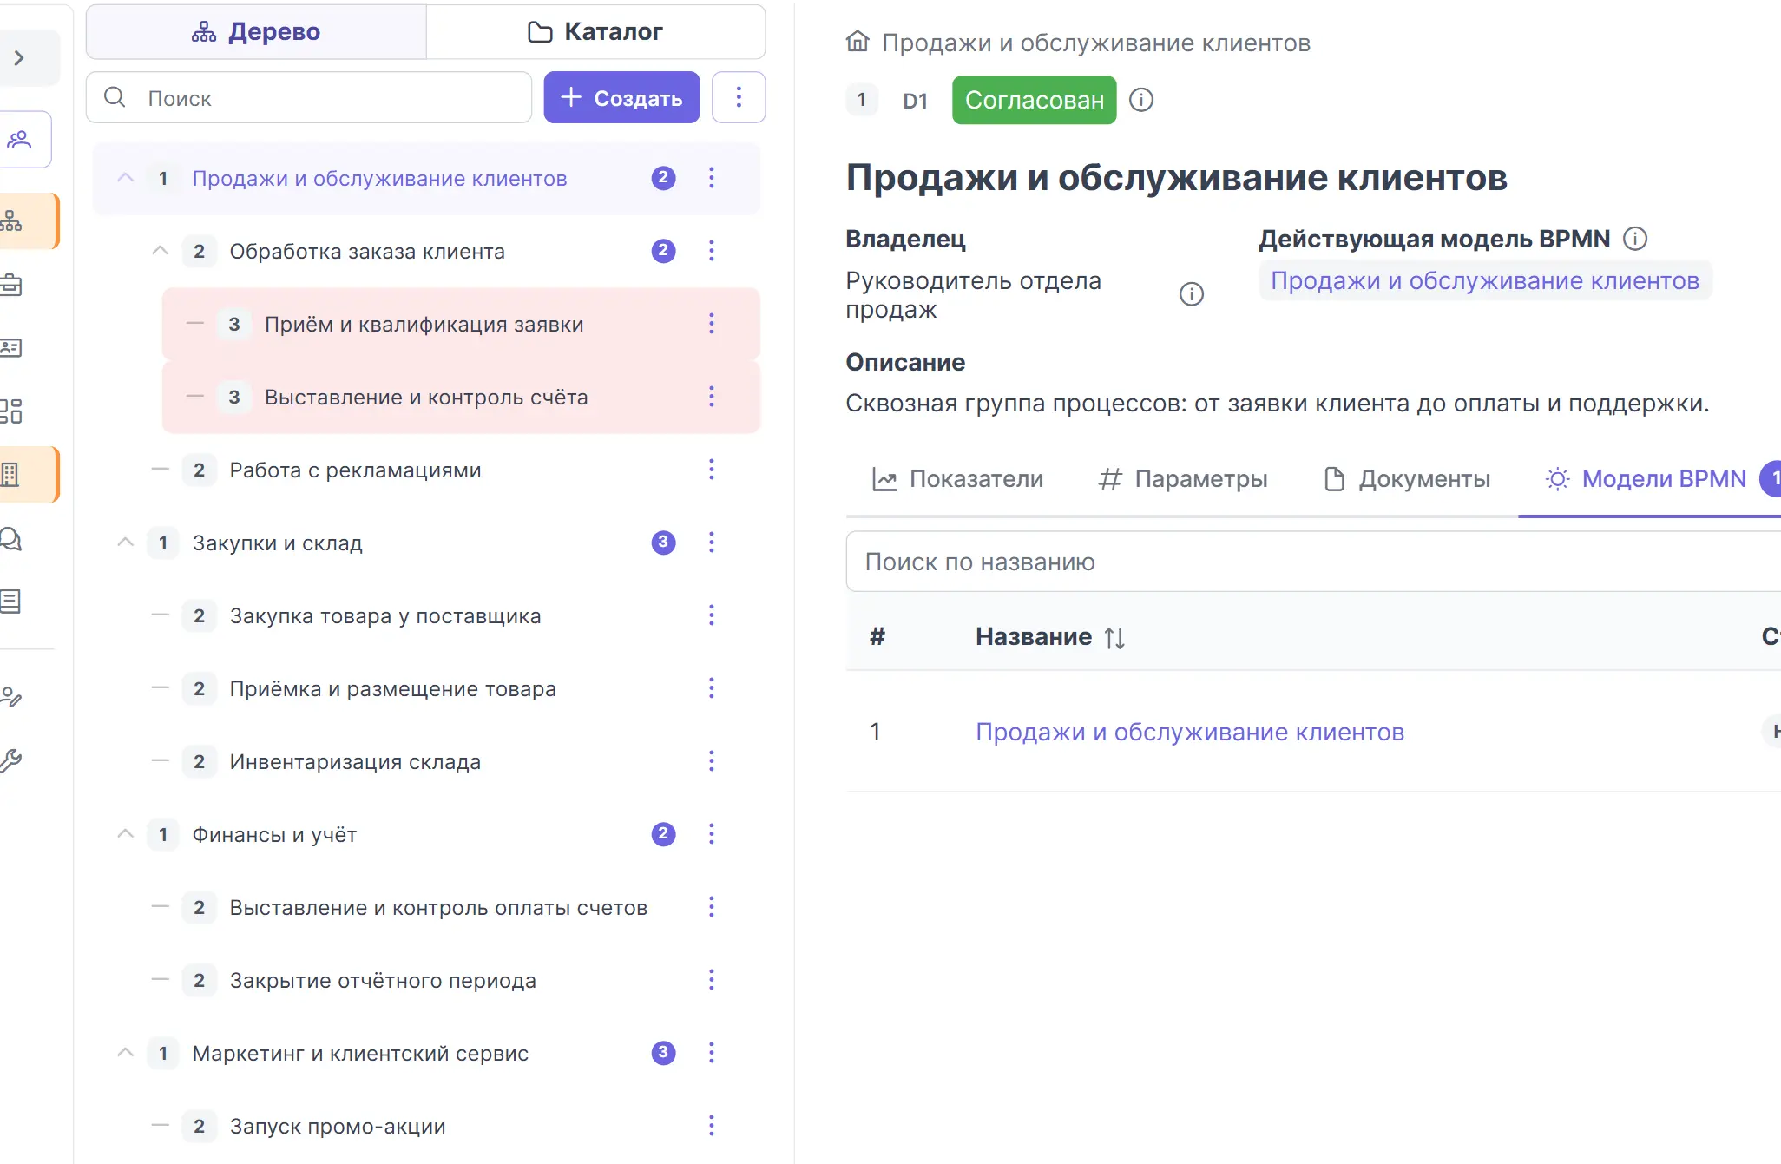Open the wrench settings sidebar icon
This screenshot has width=1781, height=1164.
[11, 760]
